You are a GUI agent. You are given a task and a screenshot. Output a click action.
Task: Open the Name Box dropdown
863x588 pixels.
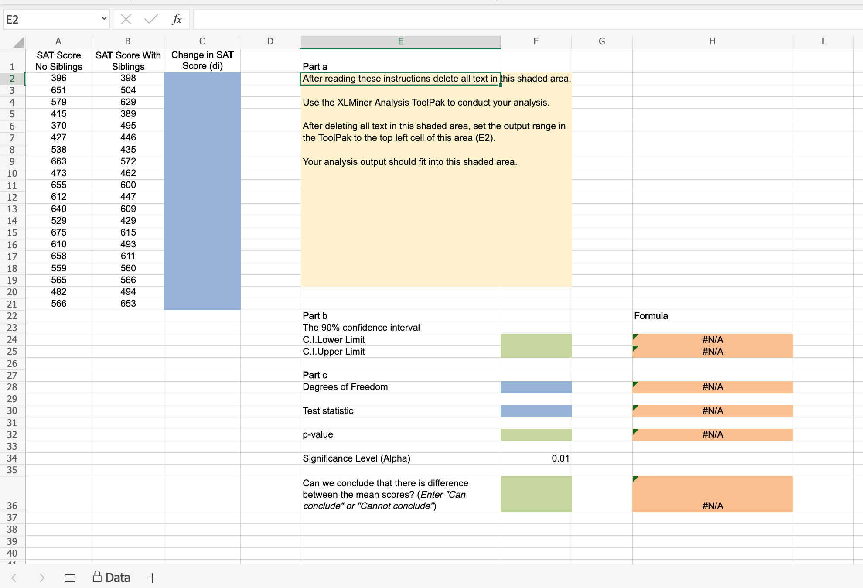click(x=104, y=19)
